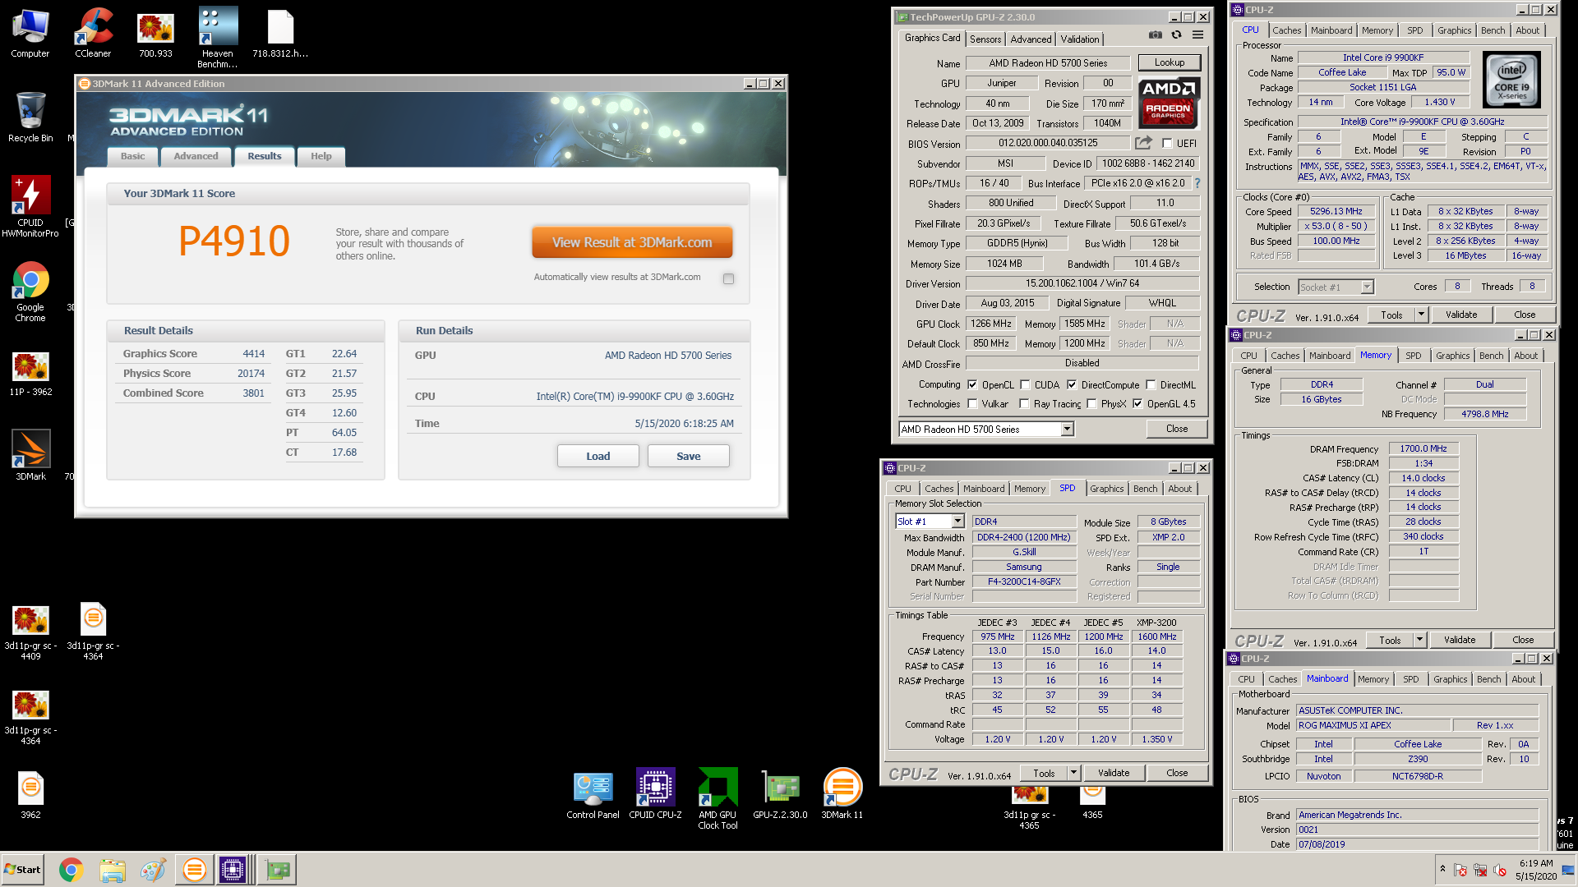
Task: Click GPU-Z BIOS share/export icon
Action: (x=1143, y=143)
